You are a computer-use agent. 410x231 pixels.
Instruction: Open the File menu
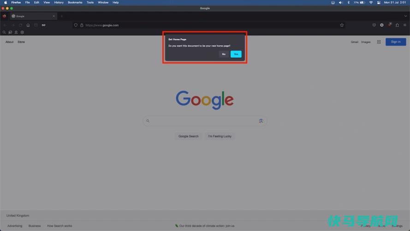click(28, 2)
